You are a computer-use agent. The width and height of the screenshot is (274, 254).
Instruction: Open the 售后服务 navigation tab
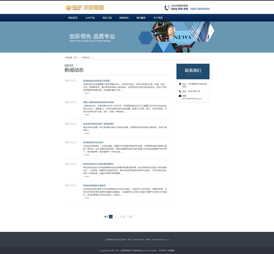pyautogui.click(x=141, y=18)
